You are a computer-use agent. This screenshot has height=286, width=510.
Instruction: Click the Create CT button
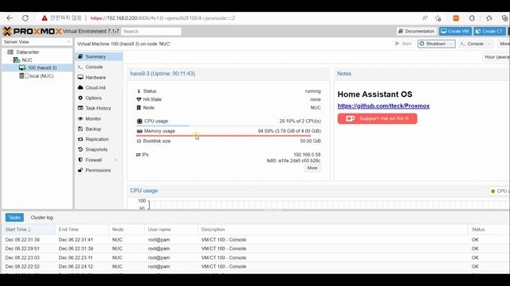point(489,31)
